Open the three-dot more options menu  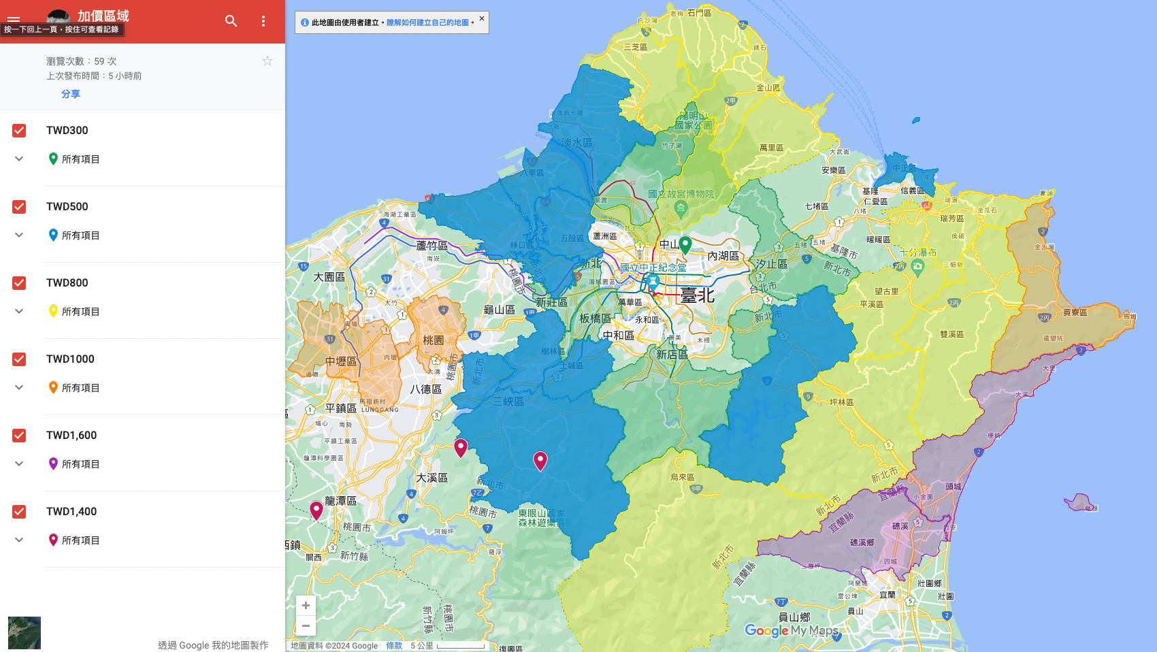263,21
